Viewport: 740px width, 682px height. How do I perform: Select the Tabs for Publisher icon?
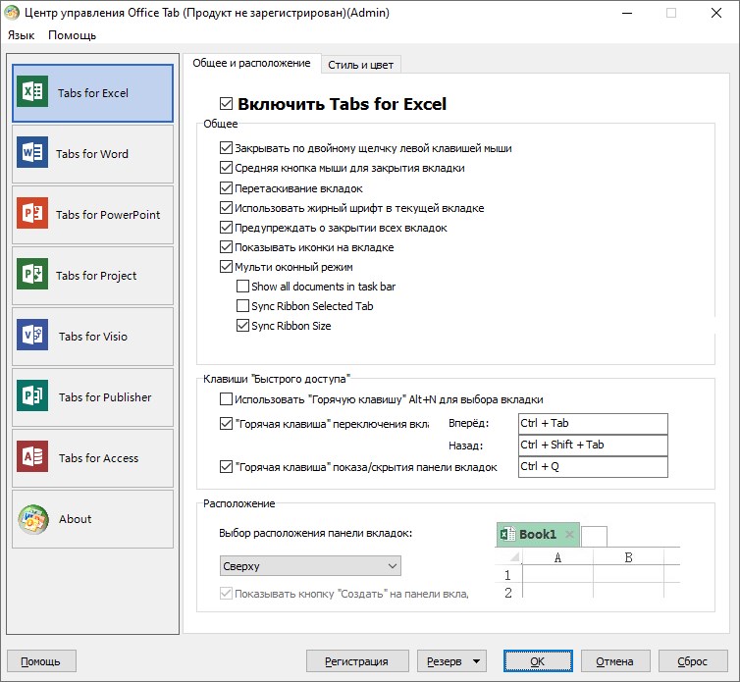pyautogui.click(x=32, y=395)
